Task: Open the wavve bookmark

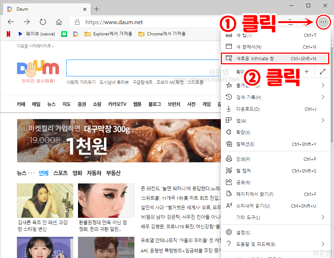Action: (x=36, y=34)
